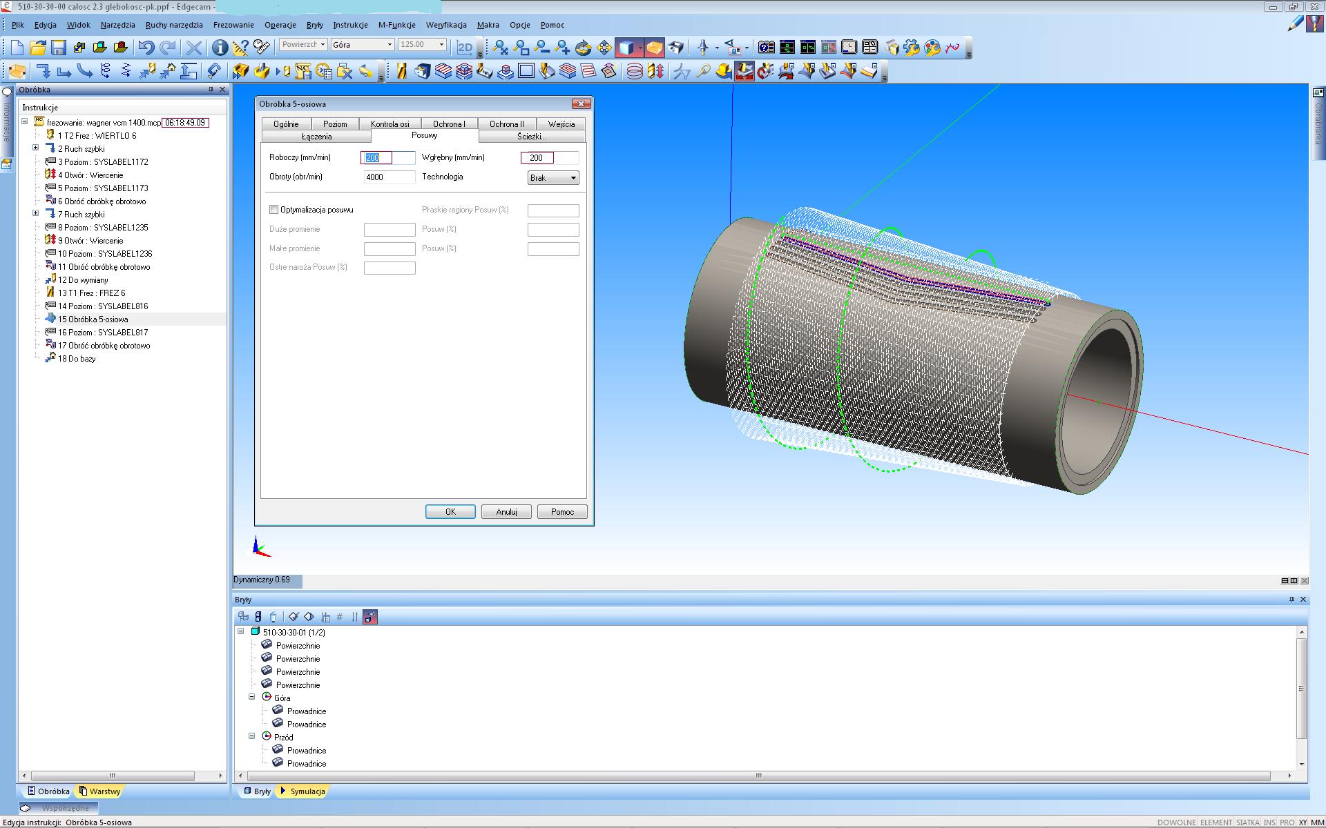Click the Pan view arrows icon
This screenshot has width=1326, height=828.
[604, 47]
